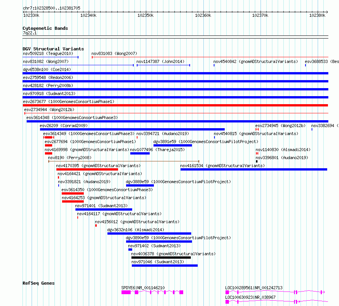Select nsv4540815 (gnomADStructuralVariants) label

point(256,134)
